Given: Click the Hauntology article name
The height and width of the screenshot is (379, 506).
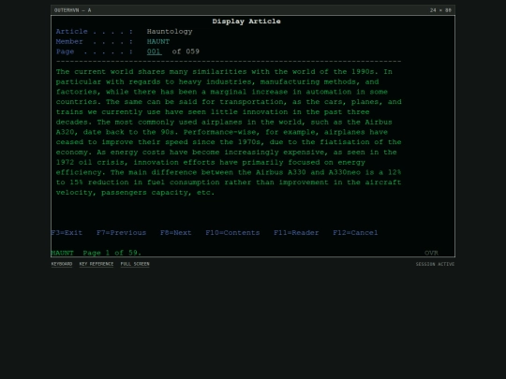Looking at the screenshot, I should tap(170, 32).
